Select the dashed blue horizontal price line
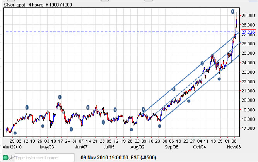Viewport: 258px width, 162px height. tap(116, 32)
